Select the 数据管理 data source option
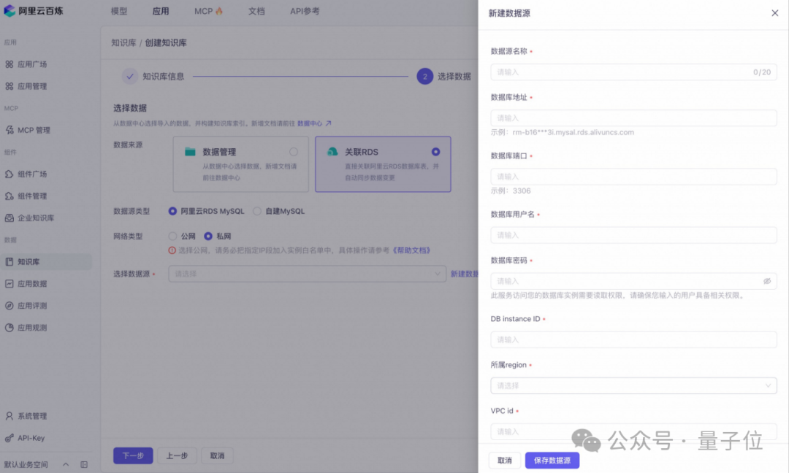The image size is (789, 473). tap(241, 164)
